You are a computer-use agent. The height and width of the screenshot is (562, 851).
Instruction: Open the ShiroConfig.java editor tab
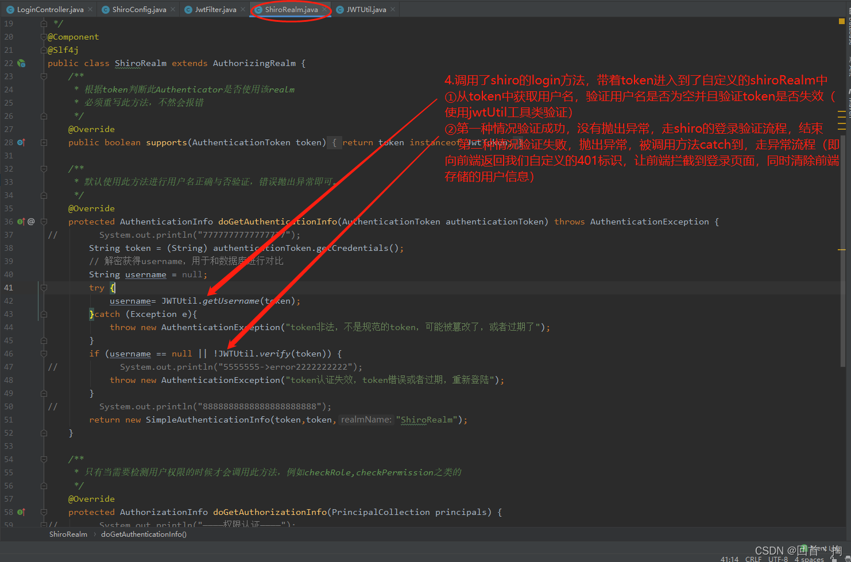139,9
